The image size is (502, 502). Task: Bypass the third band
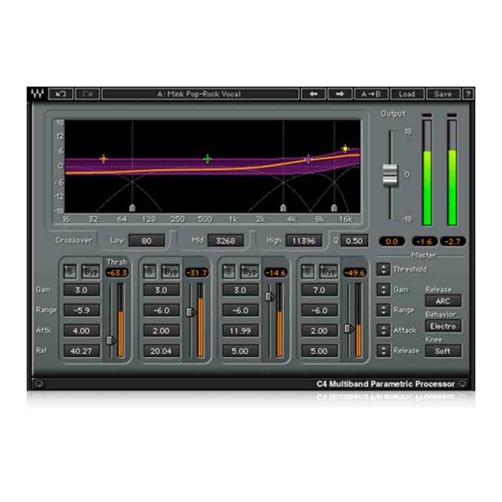[x=249, y=272]
